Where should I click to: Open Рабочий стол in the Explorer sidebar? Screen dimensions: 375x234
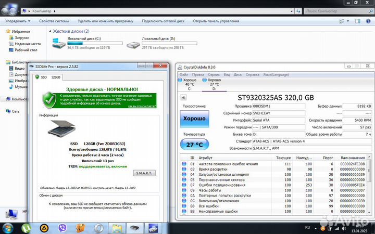coord(23,50)
